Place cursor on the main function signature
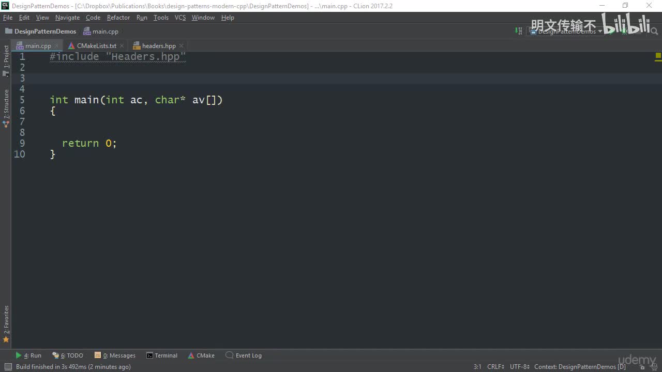This screenshot has width=662, height=372. point(136,100)
